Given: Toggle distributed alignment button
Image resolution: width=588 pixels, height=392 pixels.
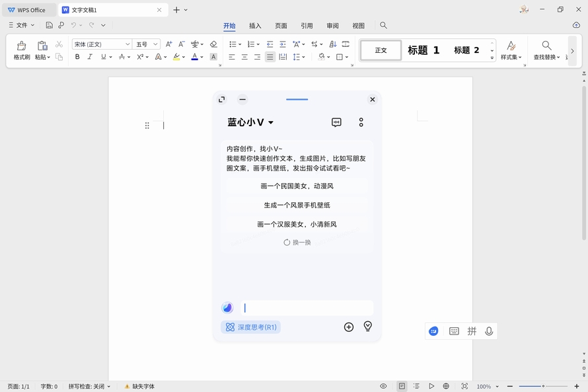Looking at the screenshot, I should (283, 57).
